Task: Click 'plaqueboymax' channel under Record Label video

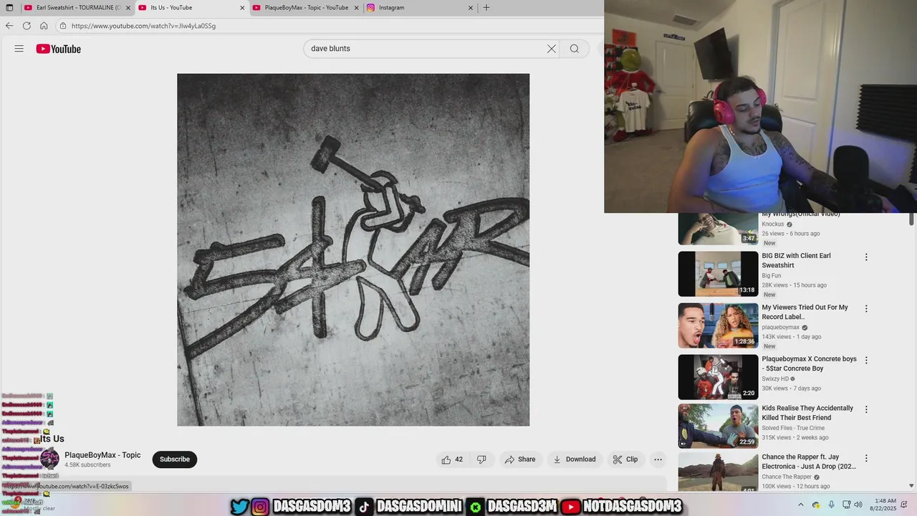Action: pos(780,328)
